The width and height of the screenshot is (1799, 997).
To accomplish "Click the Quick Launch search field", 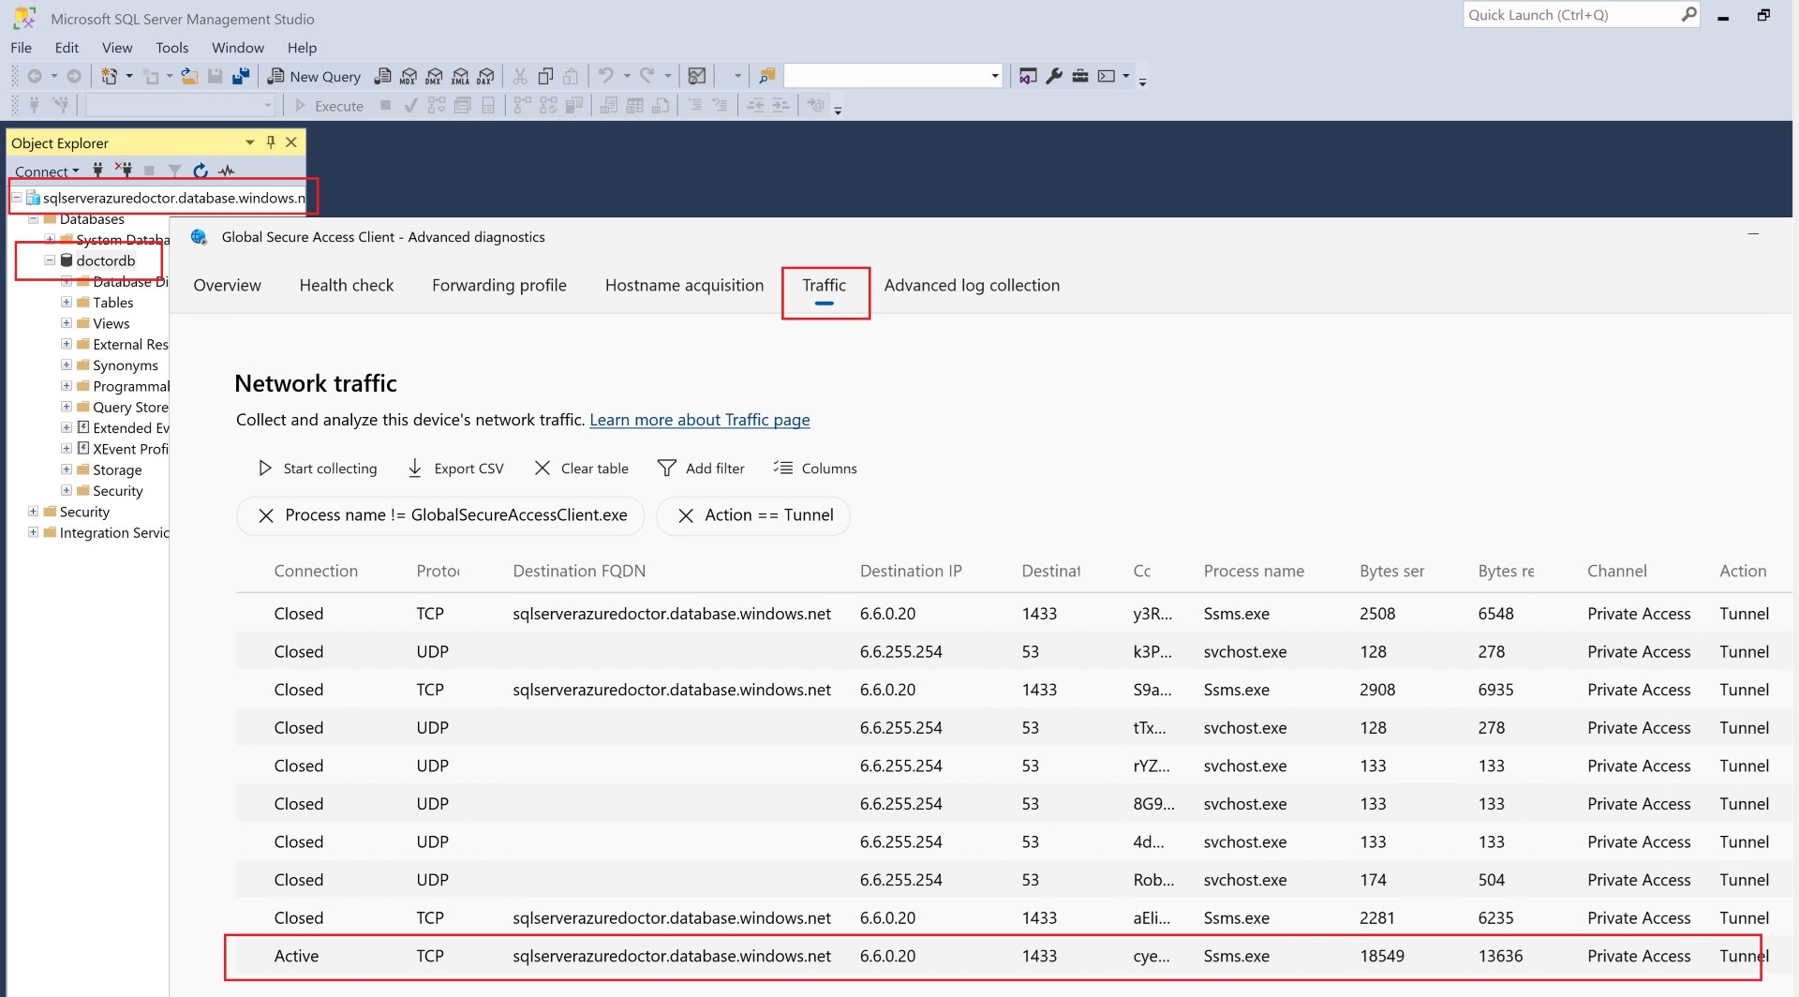I will [x=1582, y=15].
